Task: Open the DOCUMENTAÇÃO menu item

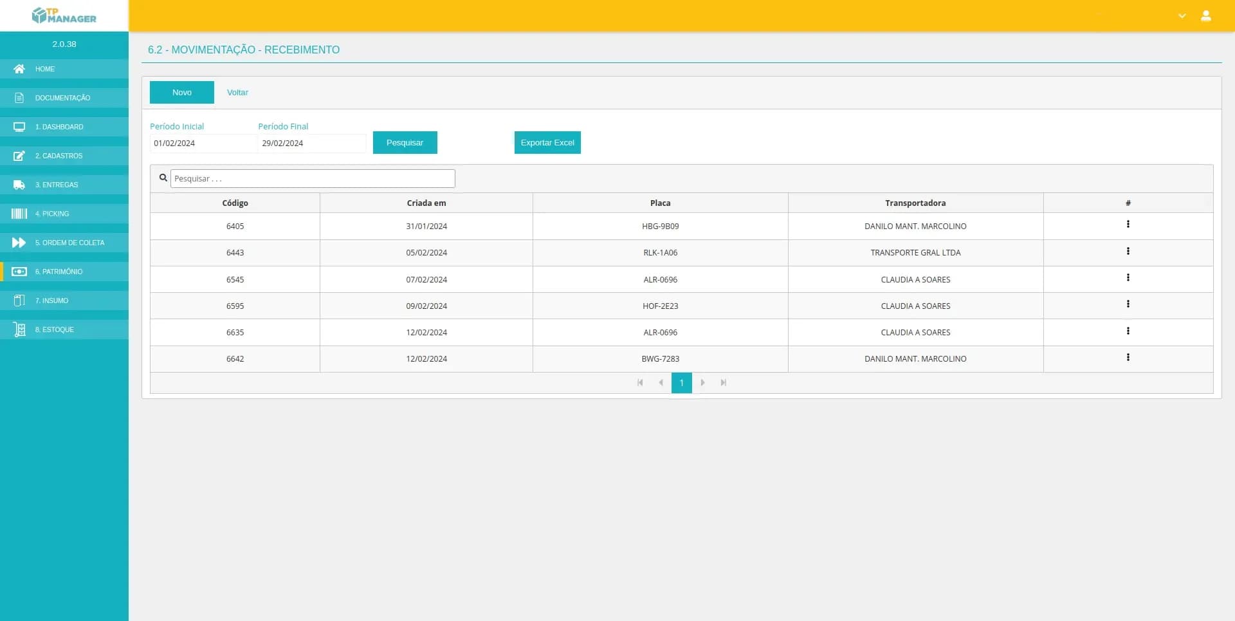Action: (x=64, y=98)
